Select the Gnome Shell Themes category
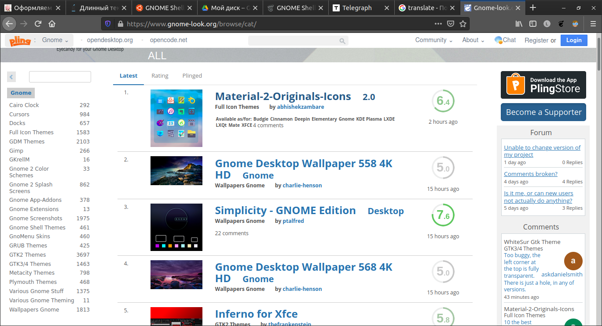 click(x=37, y=227)
